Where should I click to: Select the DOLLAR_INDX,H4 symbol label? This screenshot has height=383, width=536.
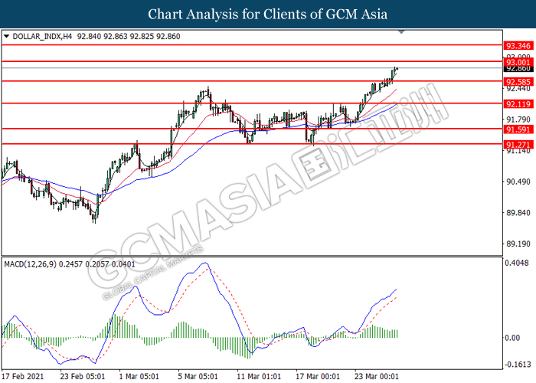pyautogui.click(x=42, y=36)
